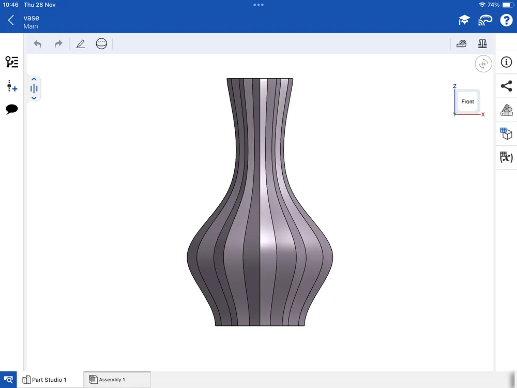Open the help question mark
Viewport: 517px width, 388px height.
pyautogui.click(x=506, y=20)
